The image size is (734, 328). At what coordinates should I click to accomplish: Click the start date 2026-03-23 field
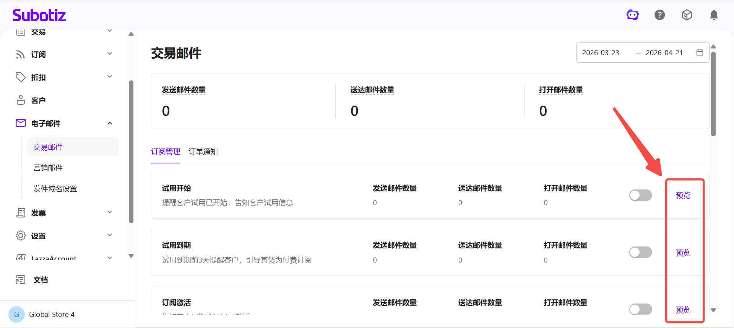(601, 53)
